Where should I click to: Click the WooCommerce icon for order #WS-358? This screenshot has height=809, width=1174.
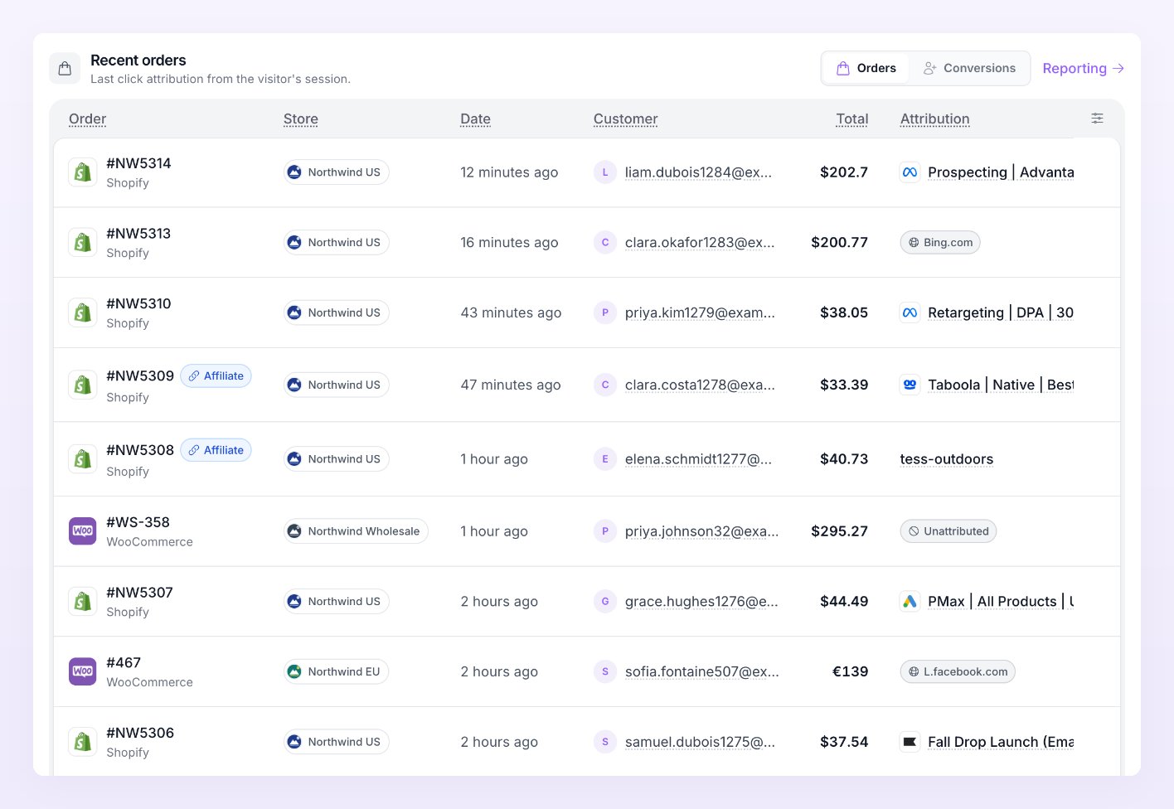82,531
